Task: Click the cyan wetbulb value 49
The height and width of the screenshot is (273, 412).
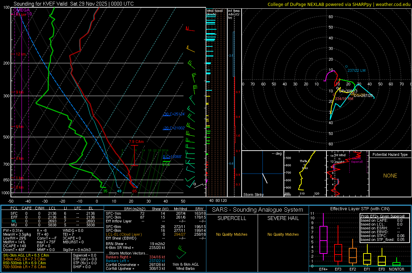Action: coord(119,191)
